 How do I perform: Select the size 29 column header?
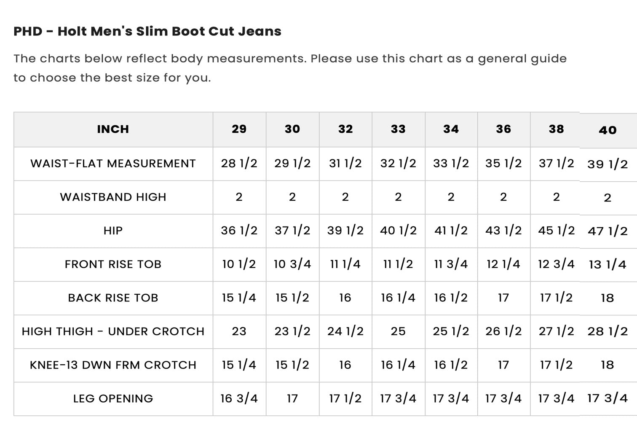tap(239, 129)
